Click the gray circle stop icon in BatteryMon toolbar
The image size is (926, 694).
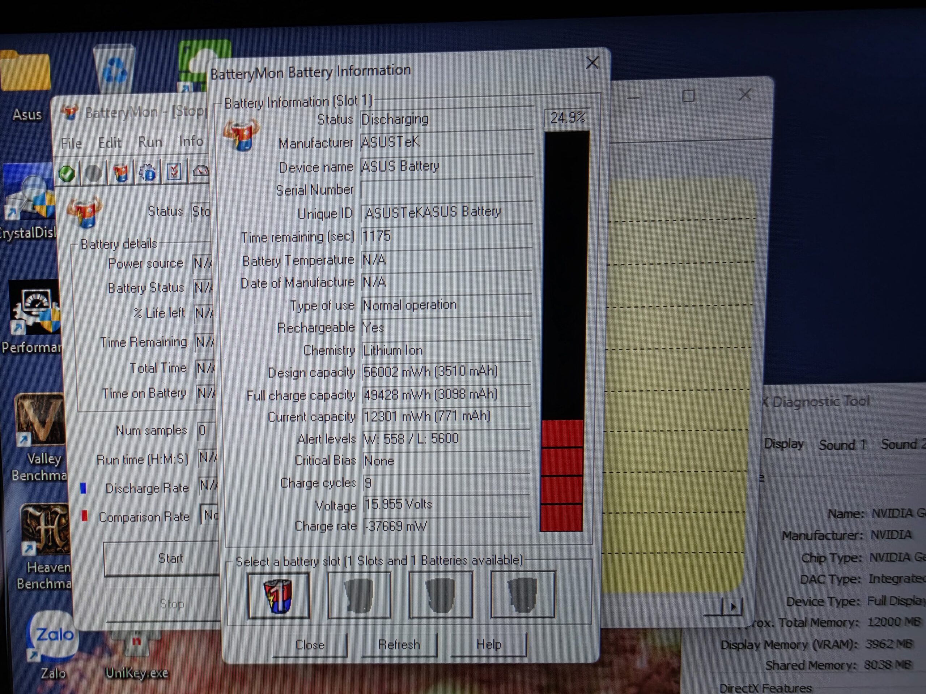(x=93, y=173)
